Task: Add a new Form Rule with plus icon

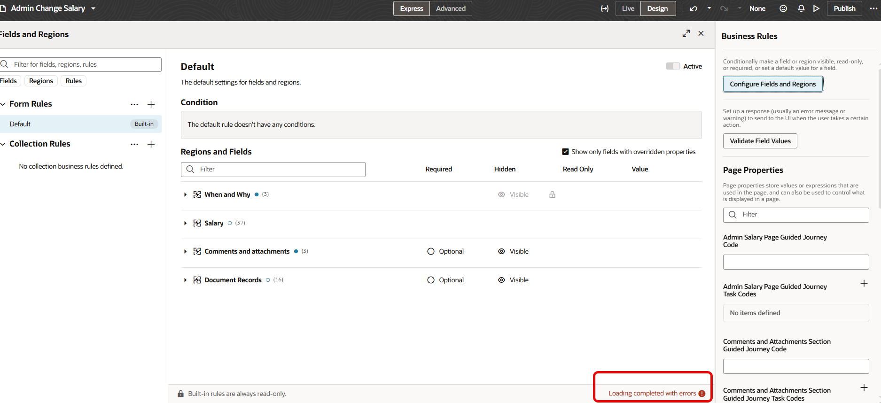Action: [151, 104]
